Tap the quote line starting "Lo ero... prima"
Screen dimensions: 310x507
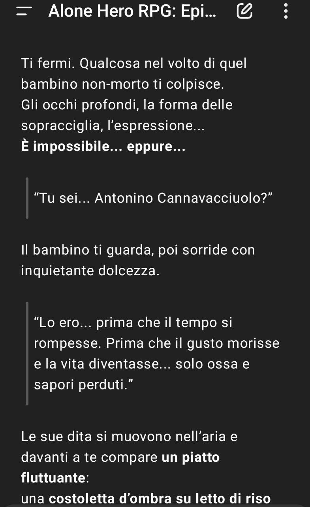pos(133,322)
